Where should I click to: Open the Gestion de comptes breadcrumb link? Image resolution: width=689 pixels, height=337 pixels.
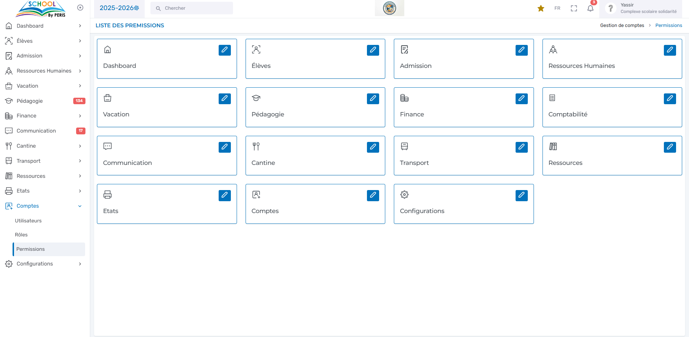click(622, 25)
